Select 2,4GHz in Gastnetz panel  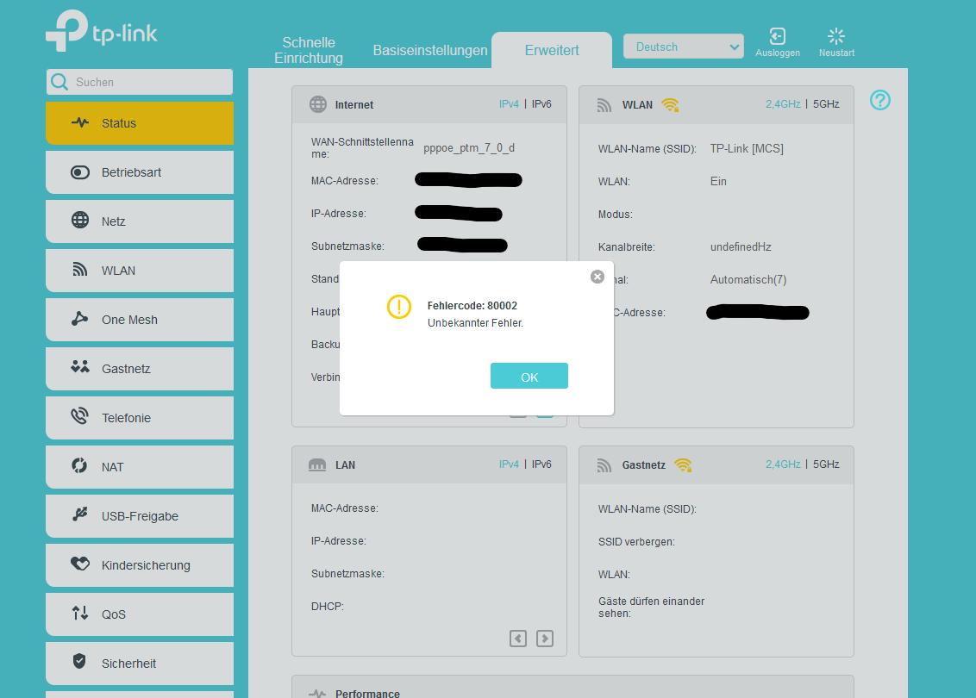tap(783, 464)
